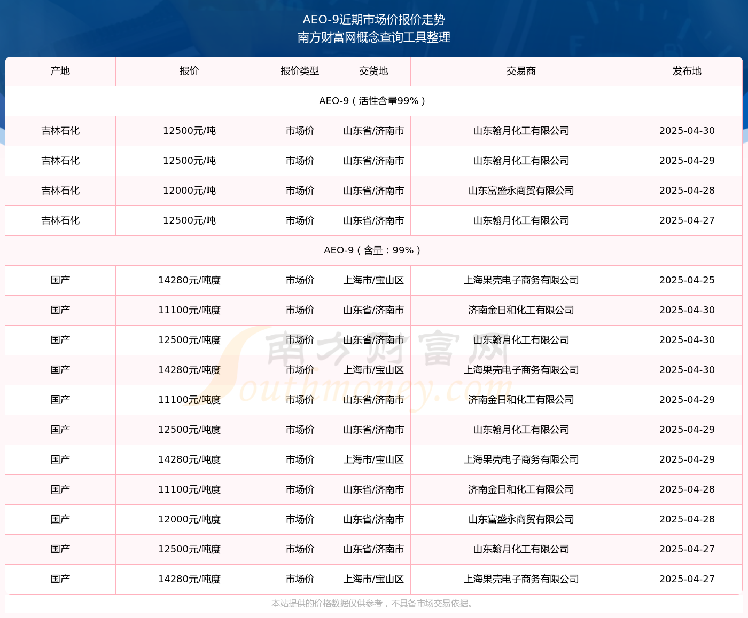Click 市场价 in the 12000元/吨度 row
Viewport: 748px width, 618px height.
[x=300, y=519]
